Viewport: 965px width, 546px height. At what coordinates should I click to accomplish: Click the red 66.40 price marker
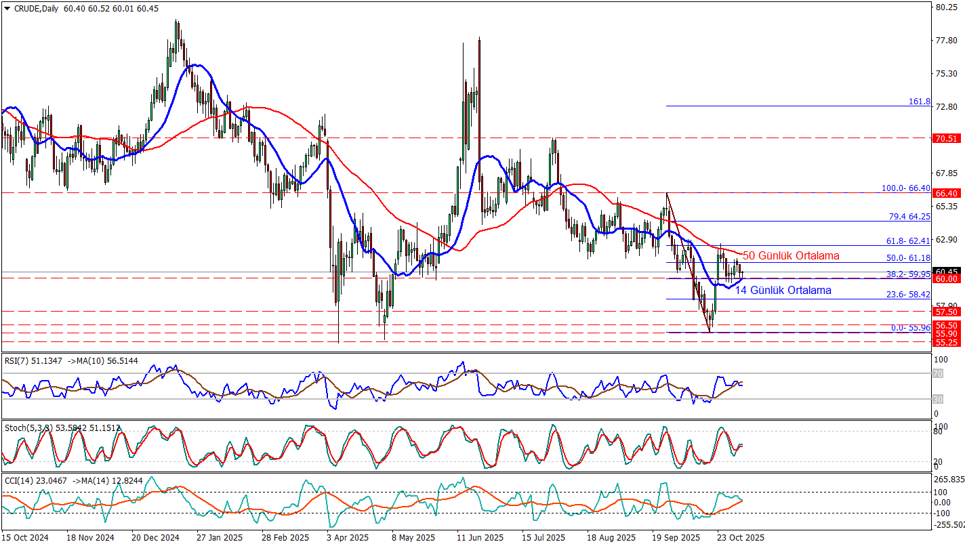pyautogui.click(x=946, y=193)
